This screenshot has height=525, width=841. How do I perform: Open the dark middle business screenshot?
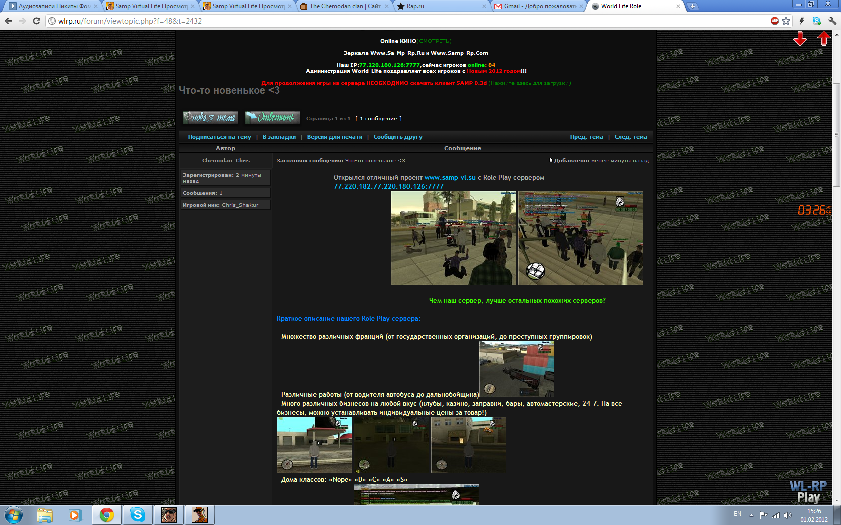pos(391,445)
